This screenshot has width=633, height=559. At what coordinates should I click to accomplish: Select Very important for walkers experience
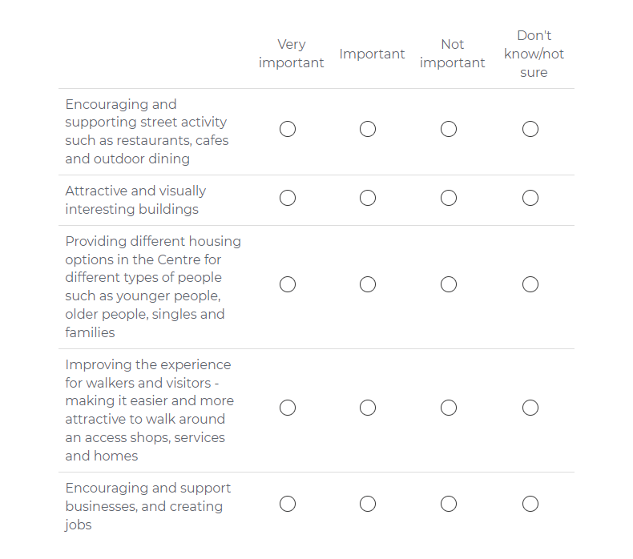(x=288, y=408)
